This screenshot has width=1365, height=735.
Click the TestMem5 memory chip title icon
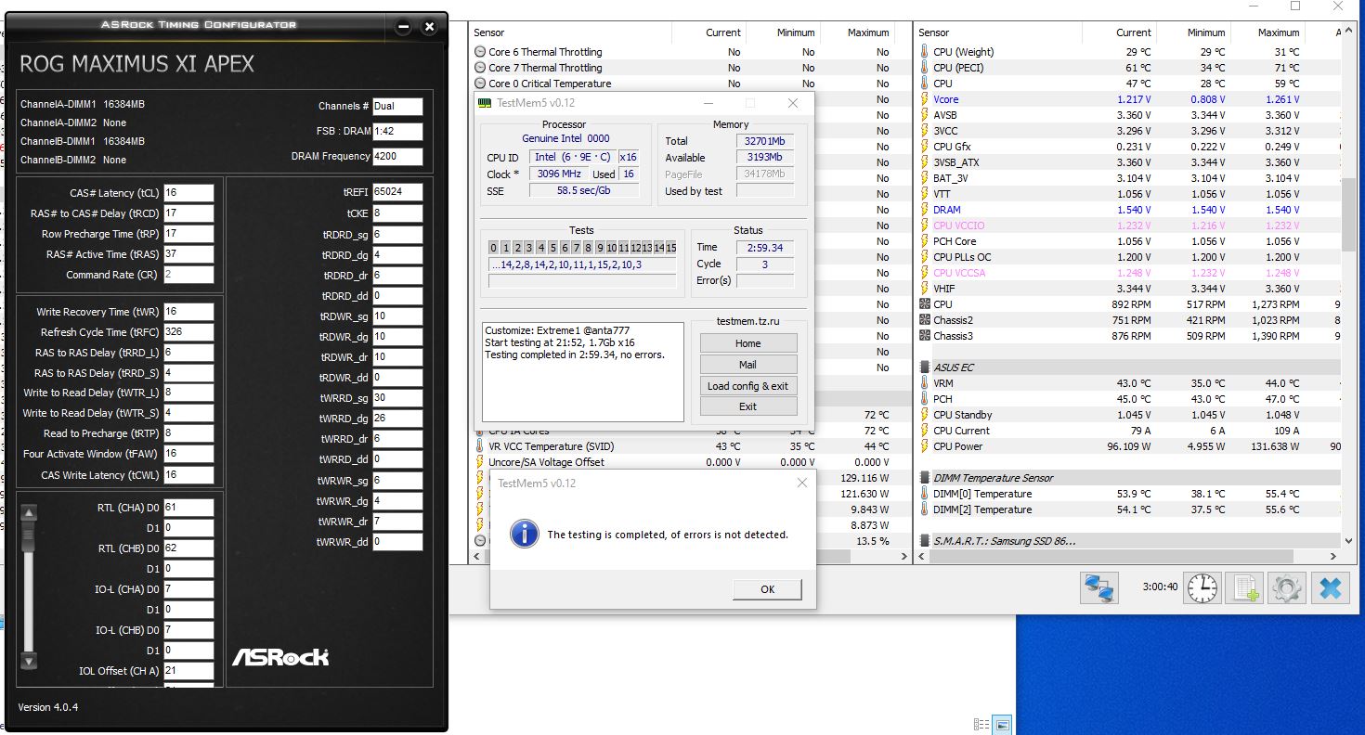tap(484, 103)
